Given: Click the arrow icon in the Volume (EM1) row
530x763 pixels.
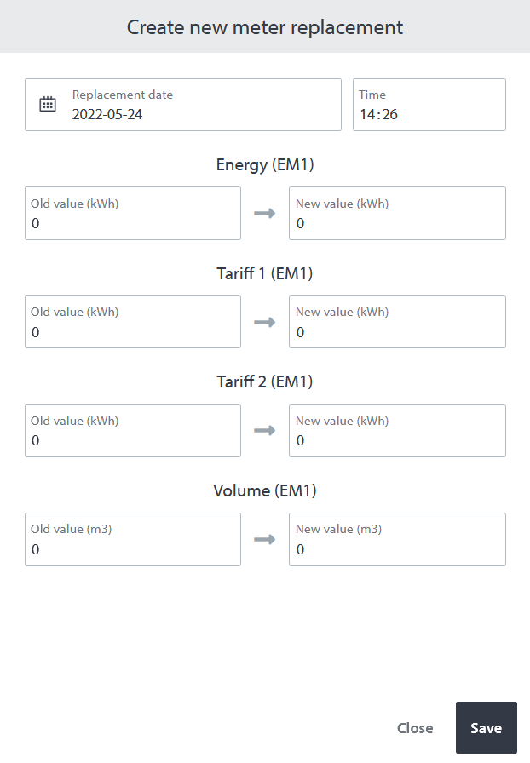Looking at the screenshot, I should [265, 539].
